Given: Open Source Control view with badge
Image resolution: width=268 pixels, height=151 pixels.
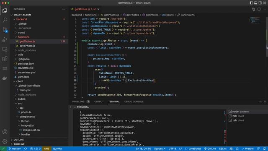Looking at the screenshot, I should coord(5,30).
